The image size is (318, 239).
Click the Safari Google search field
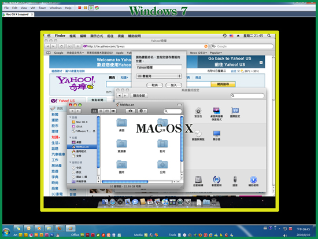pos(242,46)
